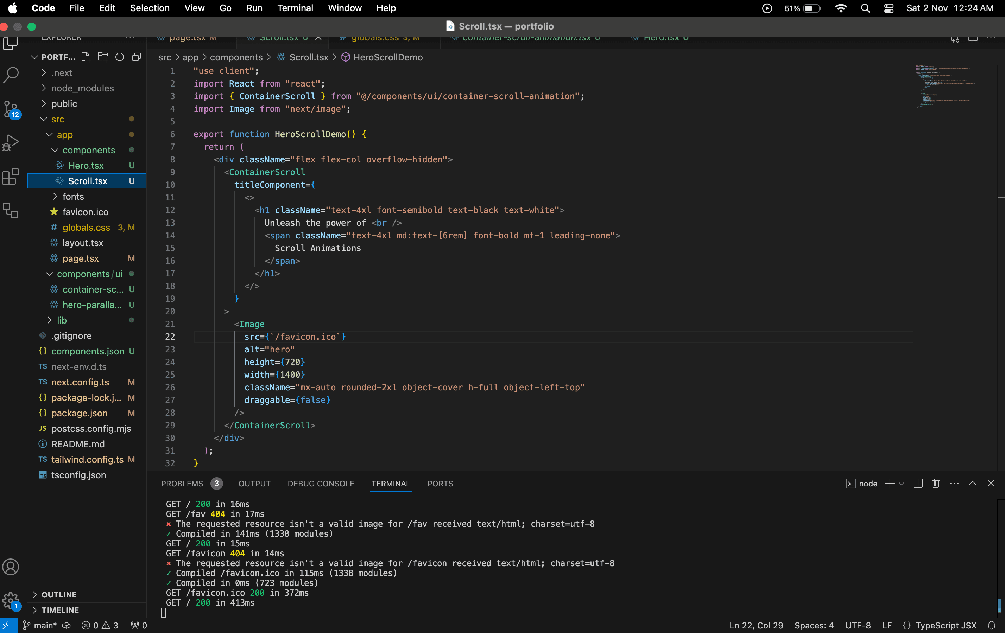This screenshot has height=633, width=1005.
Task: Switch to PORTS tab
Action: 440,484
